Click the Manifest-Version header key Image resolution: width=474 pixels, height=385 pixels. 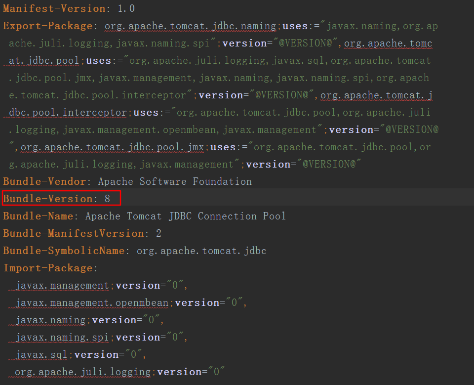tap(54, 8)
